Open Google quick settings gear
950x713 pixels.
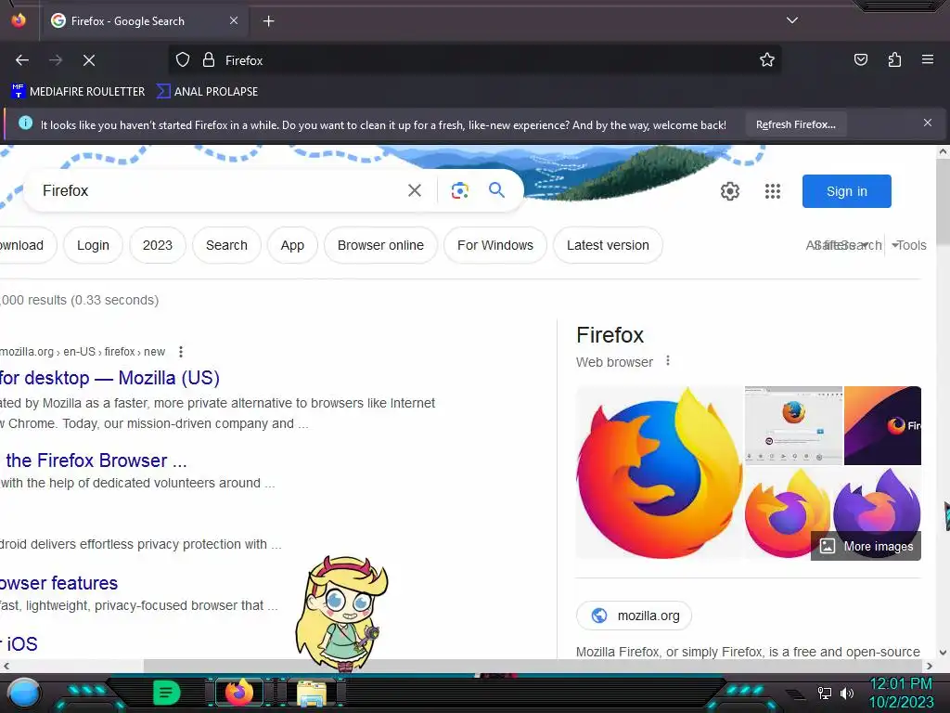point(730,191)
